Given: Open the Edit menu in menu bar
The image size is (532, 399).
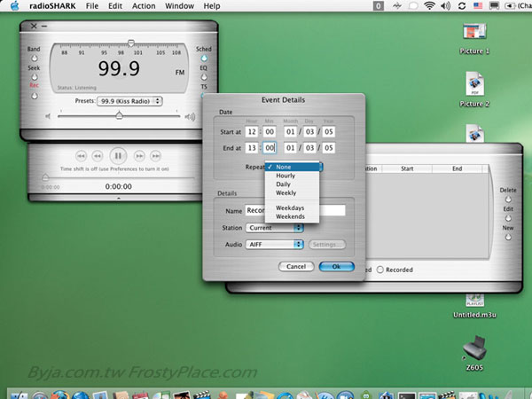Looking at the screenshot, I should click(115, 6).
